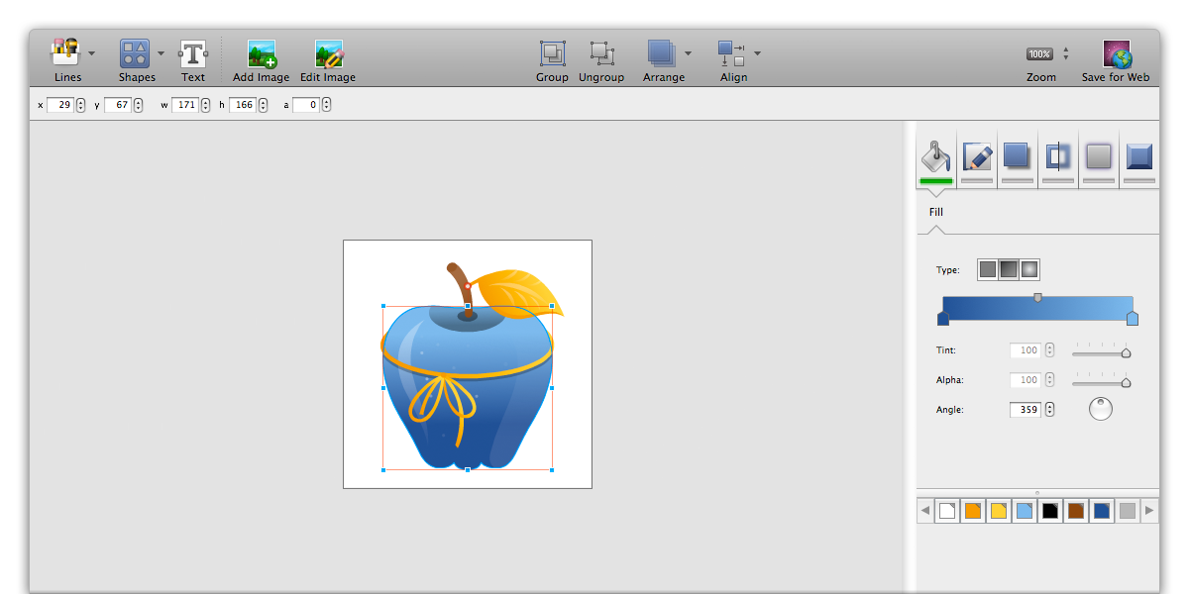The height and width of the screenshot is (594, 1189).
Task: Select the Shapes tool icon
Action: tap(135, 53)
